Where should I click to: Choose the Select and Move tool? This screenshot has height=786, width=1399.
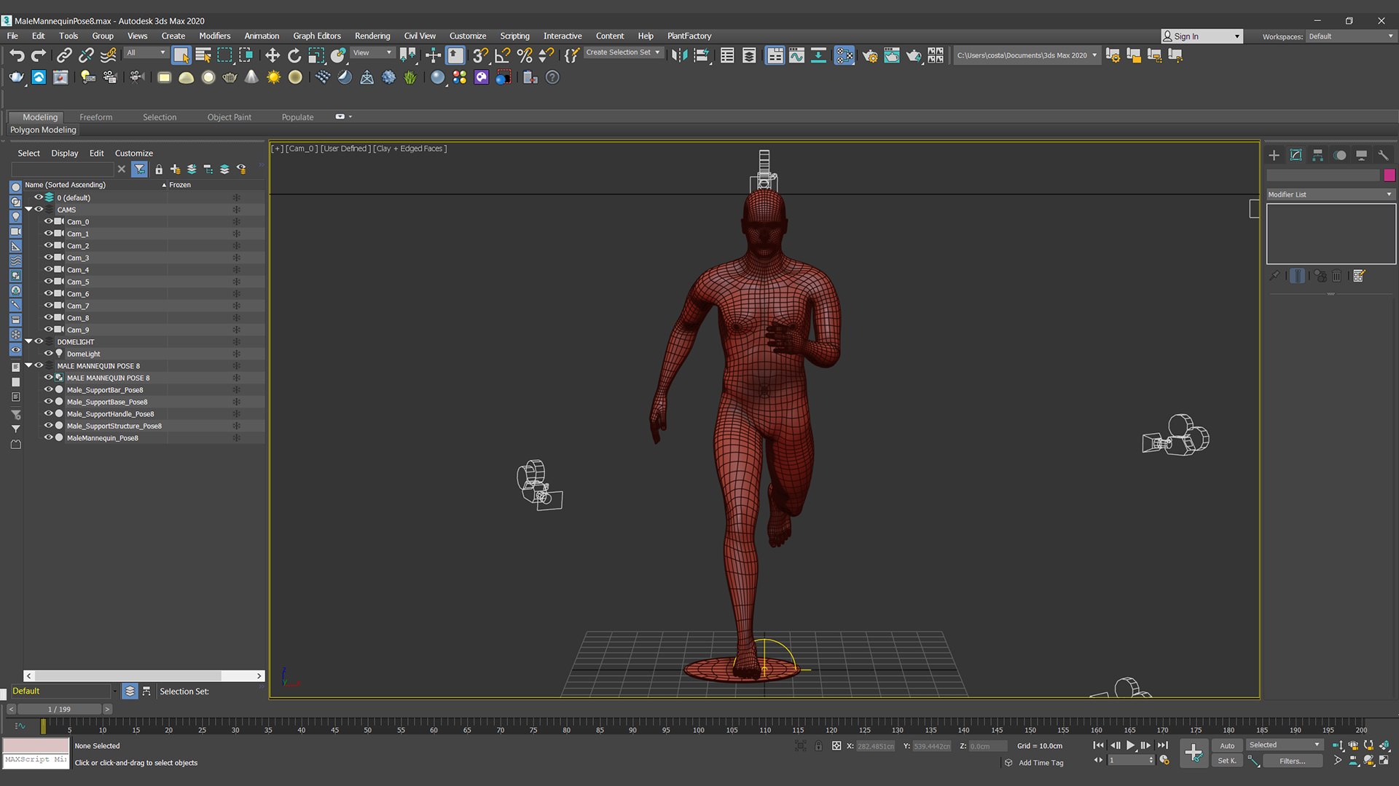tap(272, 55)
